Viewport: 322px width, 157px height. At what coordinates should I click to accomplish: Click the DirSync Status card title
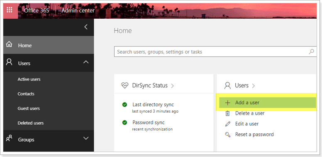[x=150, y=86]
